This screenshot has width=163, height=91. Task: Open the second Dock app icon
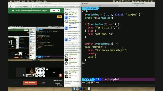77,89
